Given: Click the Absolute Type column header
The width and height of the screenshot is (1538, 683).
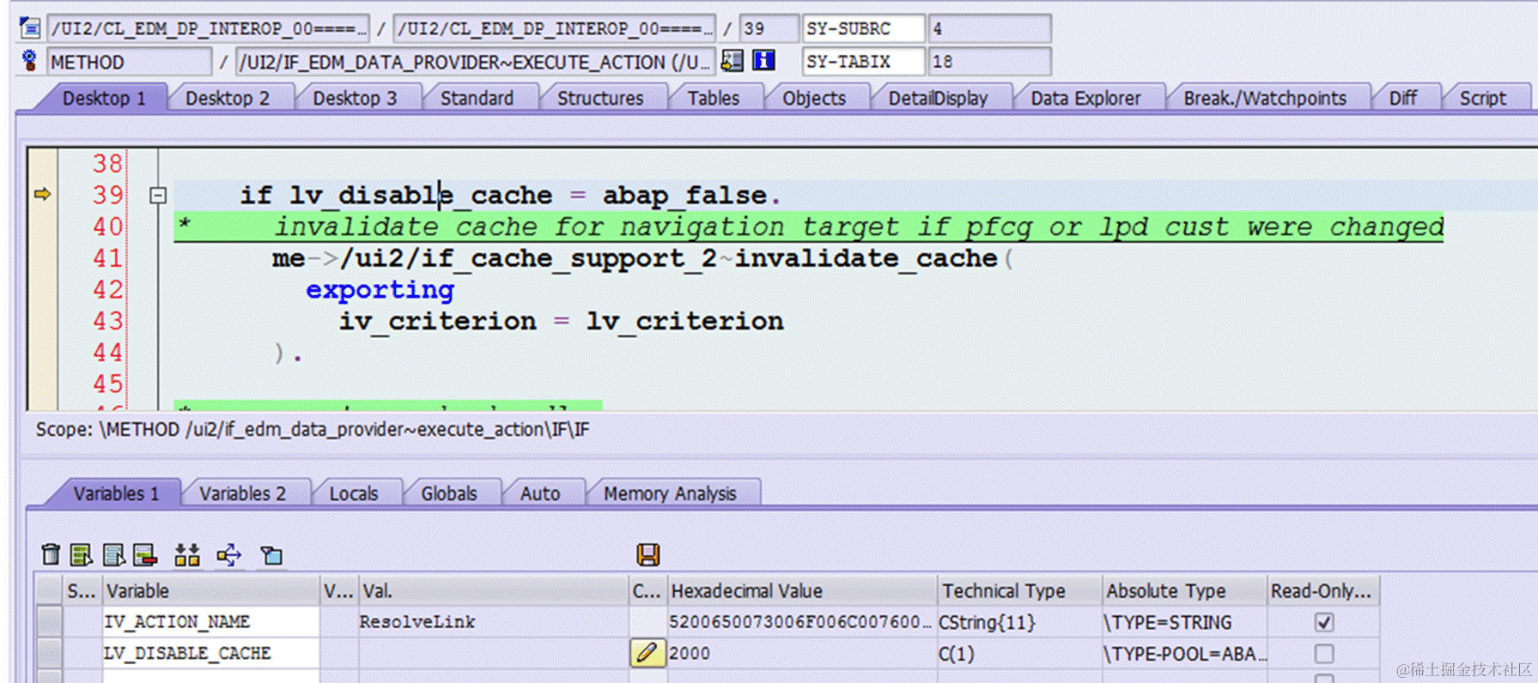Looking at the screenshot, I should point(1184,591).
